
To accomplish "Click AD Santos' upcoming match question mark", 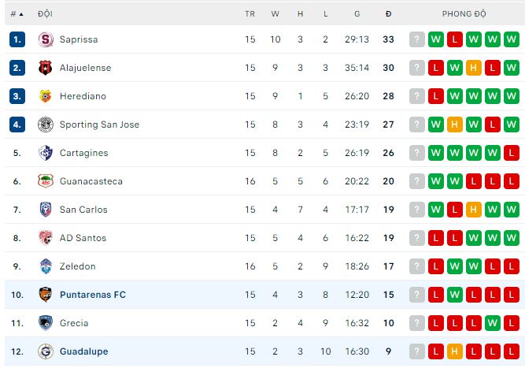I will coord(417,238).
